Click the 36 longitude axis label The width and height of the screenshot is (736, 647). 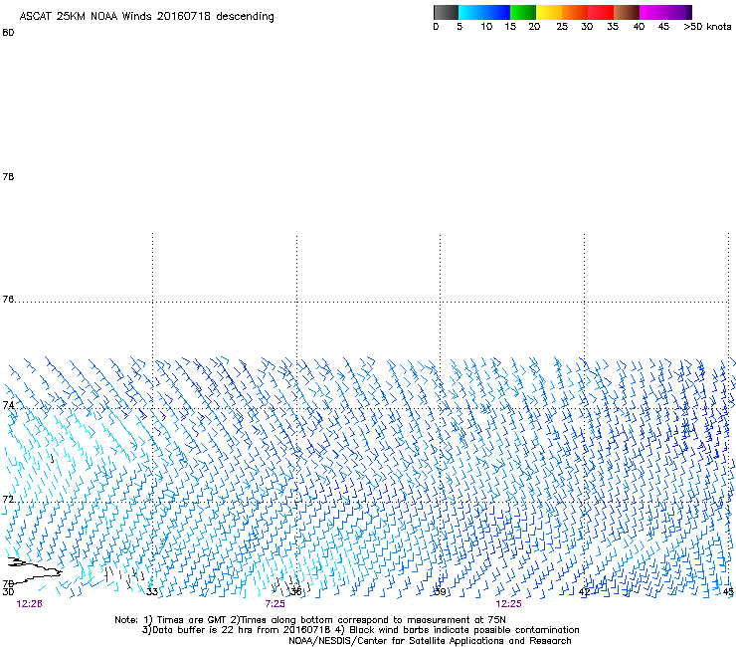pyautogui.click(x=295, y=591)
